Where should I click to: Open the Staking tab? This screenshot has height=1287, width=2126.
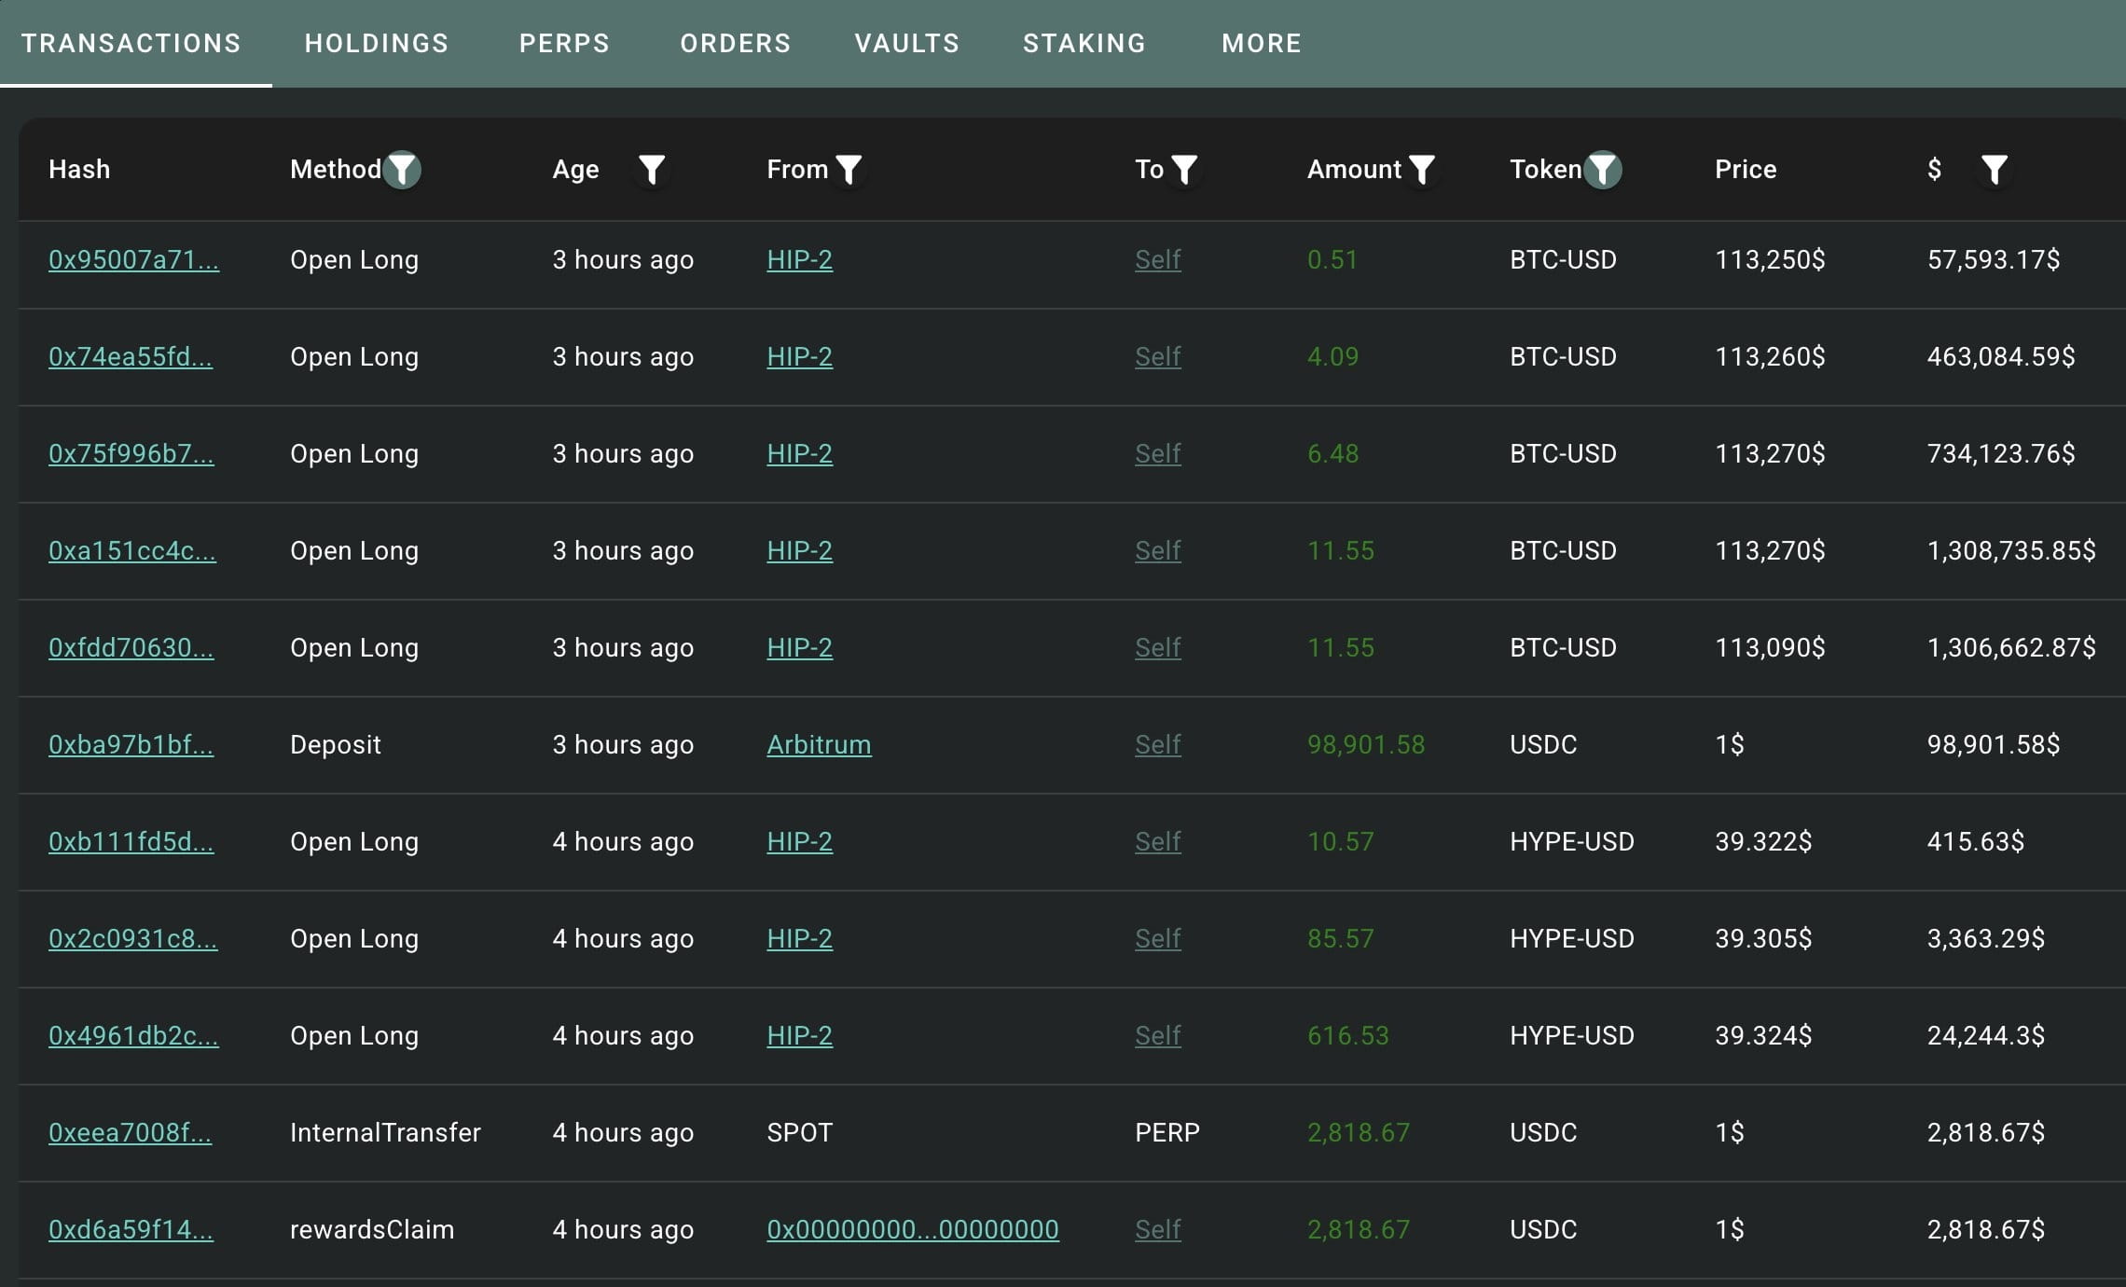1084,44
